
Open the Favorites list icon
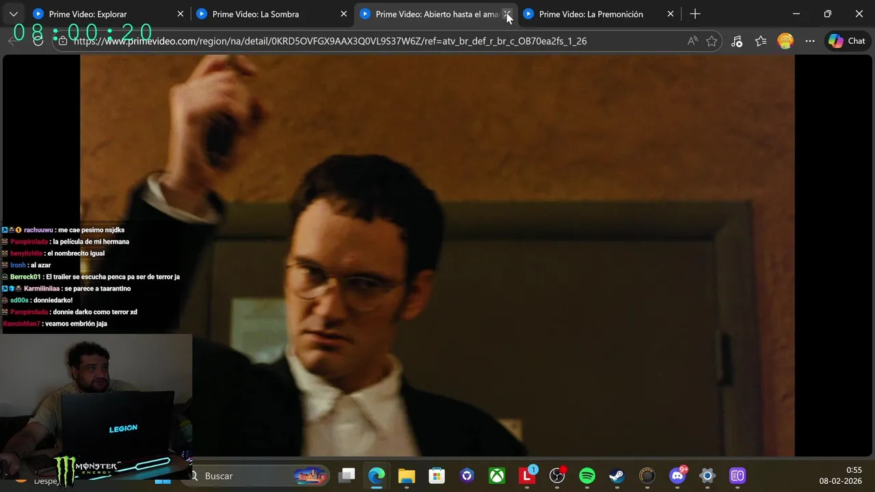click(x=762, y=41)
